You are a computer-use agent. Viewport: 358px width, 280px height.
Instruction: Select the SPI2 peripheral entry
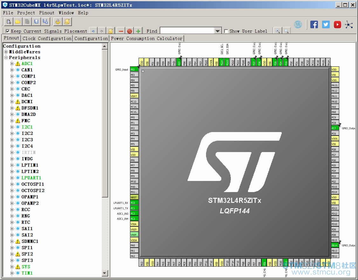click(27, 254)
